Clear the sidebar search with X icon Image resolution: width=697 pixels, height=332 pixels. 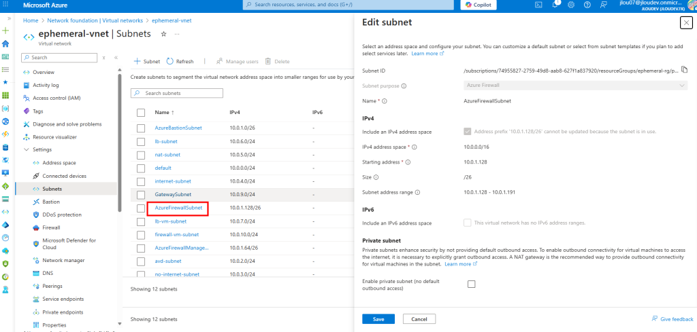[103, 58]
